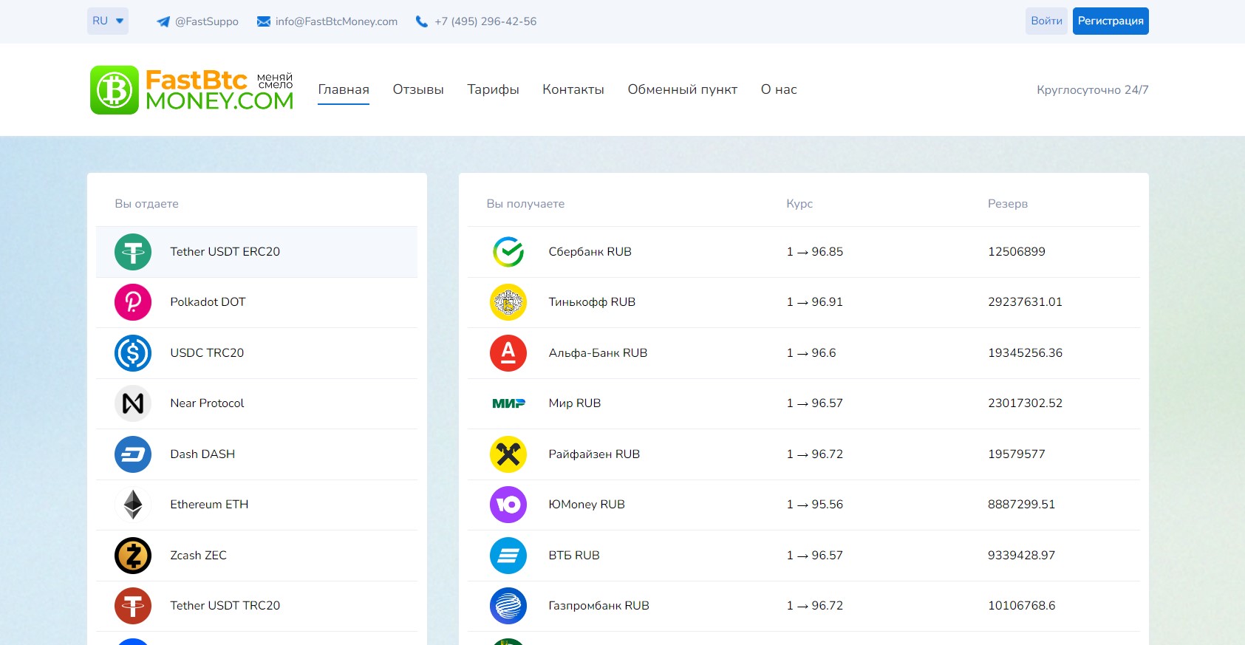The image size is (1245, 645).
Task: Open the Отзывы menu item
Action: pyautogui.click(x=418, y=89)
